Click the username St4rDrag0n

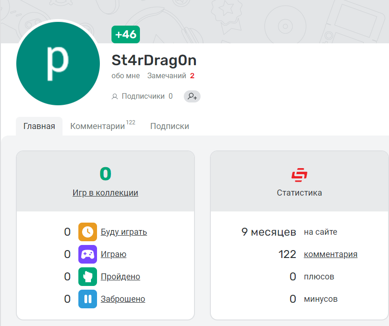(154, 60)
